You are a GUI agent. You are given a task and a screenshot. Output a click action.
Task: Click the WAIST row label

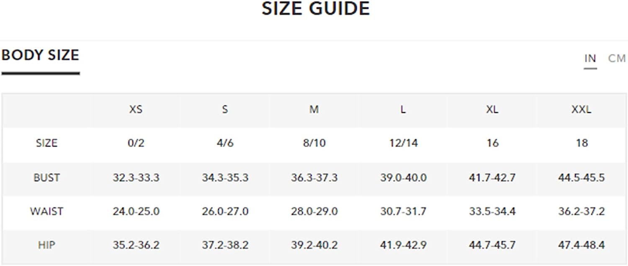point(46,211)
